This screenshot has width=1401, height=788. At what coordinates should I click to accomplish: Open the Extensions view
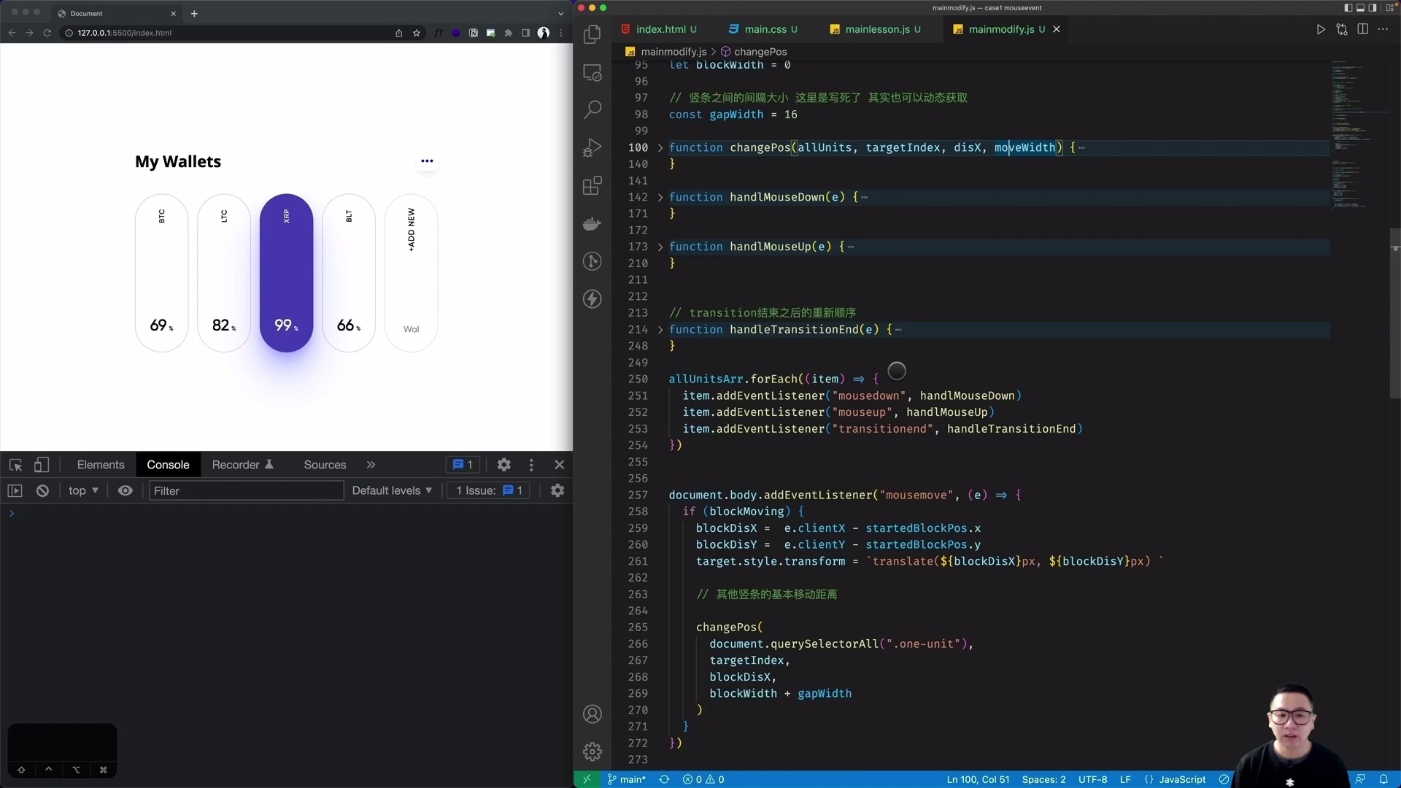(x=593, y=185)
